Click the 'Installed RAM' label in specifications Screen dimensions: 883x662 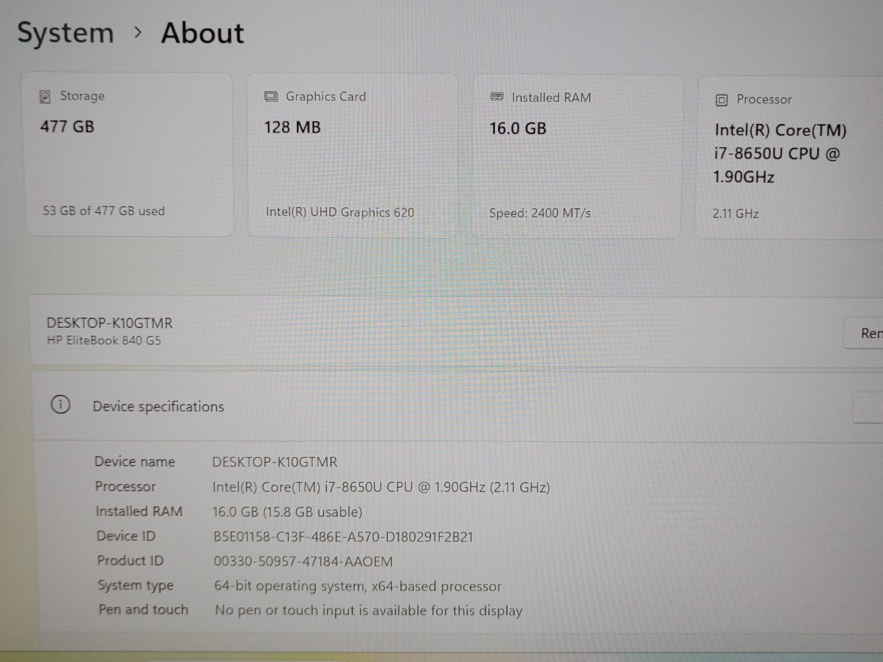coord(139,511)
